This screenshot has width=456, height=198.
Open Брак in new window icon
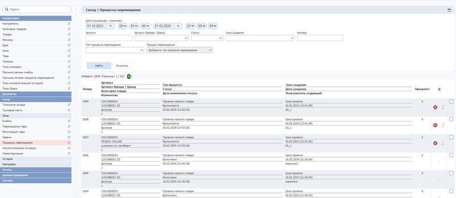69,46
